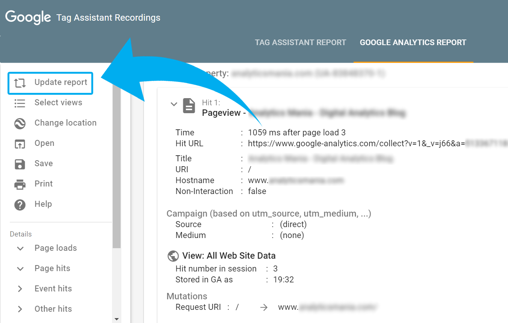Click the Google logo in header
508x323 pixels.
point(28,17)
